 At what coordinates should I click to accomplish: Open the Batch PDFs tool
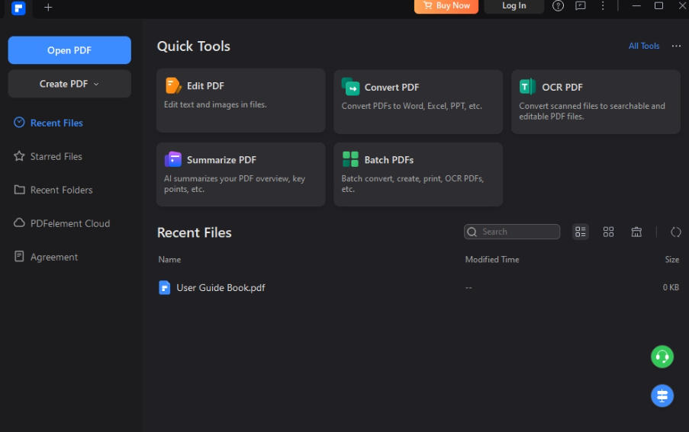[x=417, y=174]
